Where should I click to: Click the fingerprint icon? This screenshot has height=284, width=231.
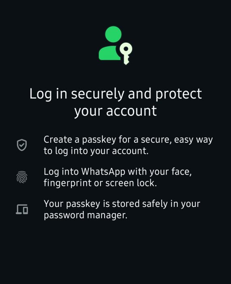pyautogui.click(x=22, y=177)
